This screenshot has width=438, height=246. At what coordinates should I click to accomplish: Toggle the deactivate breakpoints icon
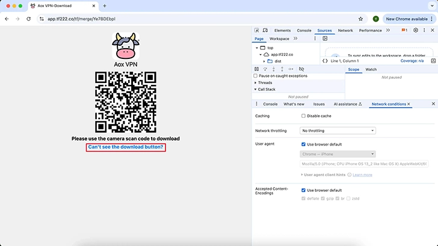click(301, 69)
